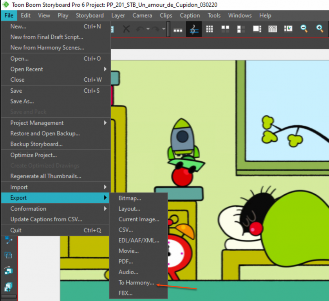Click the zoom out magnifier icon

(x=304, y=29)
